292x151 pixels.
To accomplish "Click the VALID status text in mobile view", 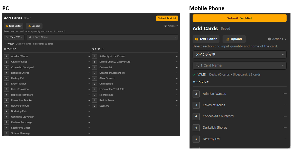I will 202,75.
